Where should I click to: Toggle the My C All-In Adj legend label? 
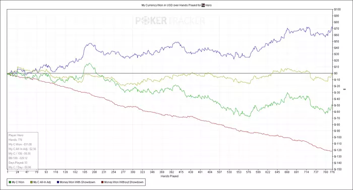(42, 182)
